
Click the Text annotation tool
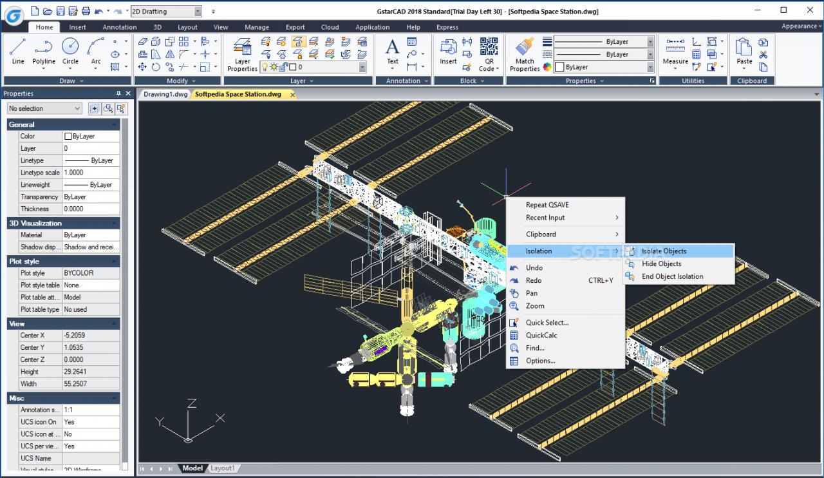tap(392, 52)
